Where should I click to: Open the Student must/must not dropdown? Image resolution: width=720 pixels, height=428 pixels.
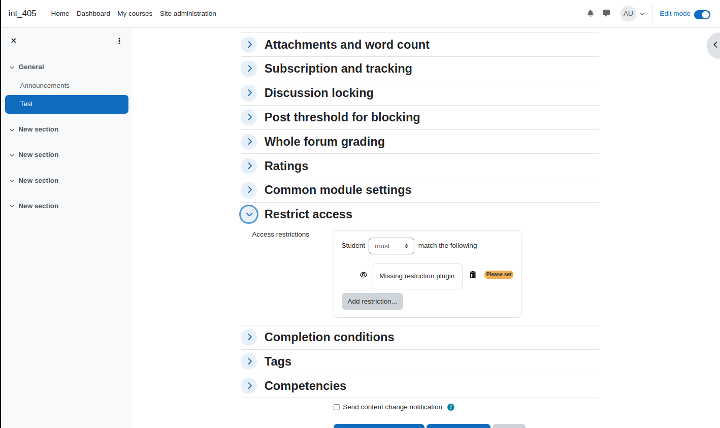[x=391, y=246]
